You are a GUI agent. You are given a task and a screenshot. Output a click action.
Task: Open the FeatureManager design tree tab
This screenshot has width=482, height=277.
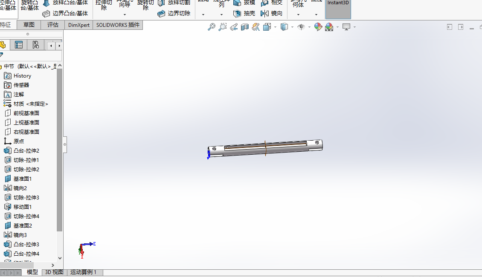[3, 45]
